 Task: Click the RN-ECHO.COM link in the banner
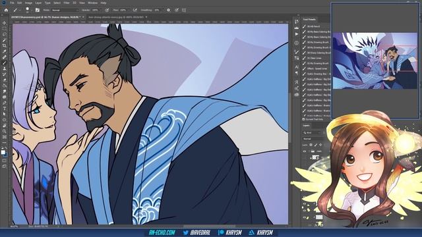point(162,232)
